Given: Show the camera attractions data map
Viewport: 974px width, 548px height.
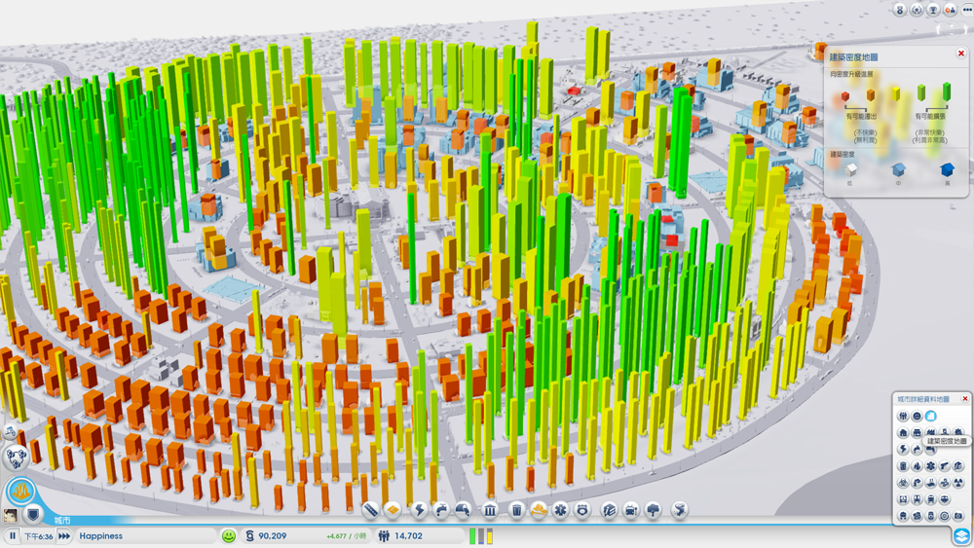Looking at the screenshot, I should pyautogui.click(x=958, y=515).
